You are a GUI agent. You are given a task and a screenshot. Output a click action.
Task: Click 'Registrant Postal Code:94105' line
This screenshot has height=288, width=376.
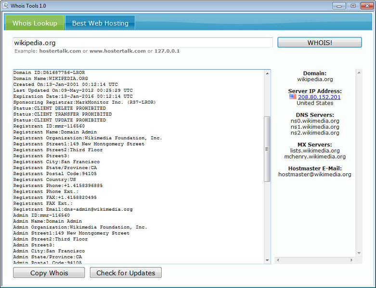click(55, 174)
